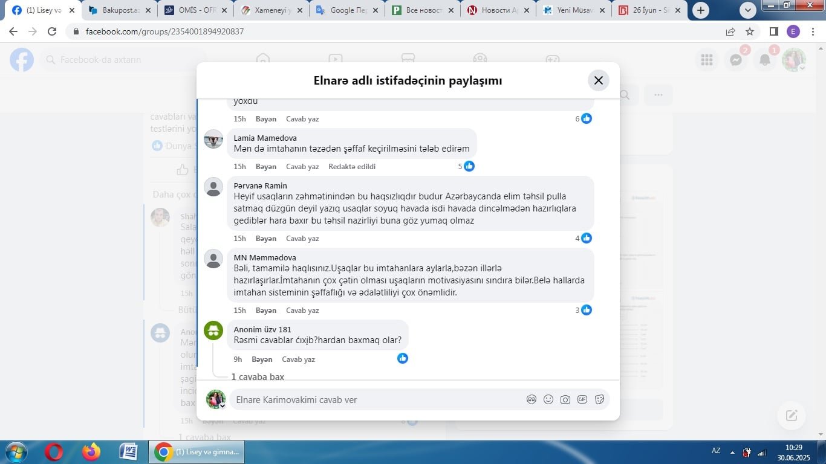Switch to the OMİS tab
Screen dimensions: 826x464
195,10
